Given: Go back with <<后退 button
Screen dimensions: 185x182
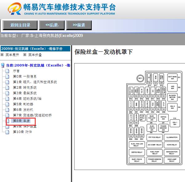Looking at the screenshot, I should pos(52,25).
